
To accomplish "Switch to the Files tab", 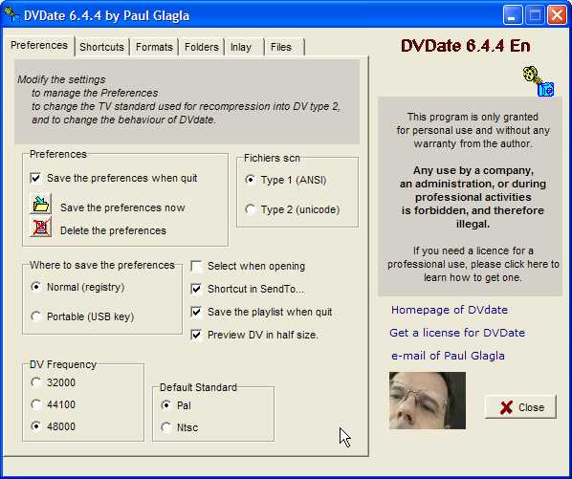I will pyautogui.click(x=284, y=47).
